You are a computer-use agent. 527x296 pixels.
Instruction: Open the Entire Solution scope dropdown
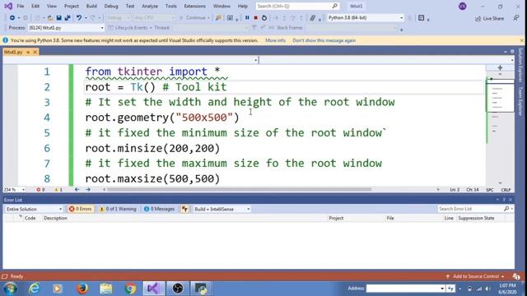34,209
